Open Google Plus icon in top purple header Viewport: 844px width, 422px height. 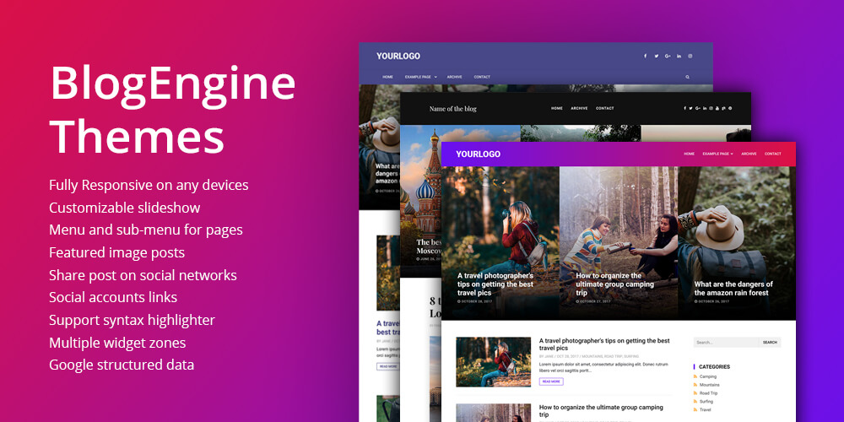pyautogui.click(x=668, y=57)
